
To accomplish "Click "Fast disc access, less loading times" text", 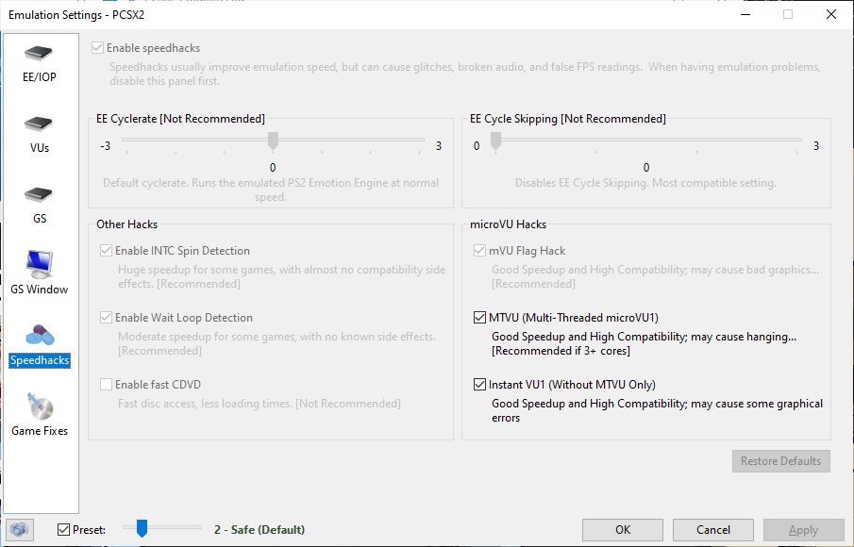I will click(x=260, y=404).
